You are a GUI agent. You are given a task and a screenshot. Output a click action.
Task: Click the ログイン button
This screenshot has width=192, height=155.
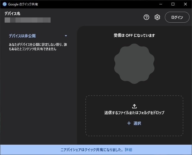coord(177,17)
